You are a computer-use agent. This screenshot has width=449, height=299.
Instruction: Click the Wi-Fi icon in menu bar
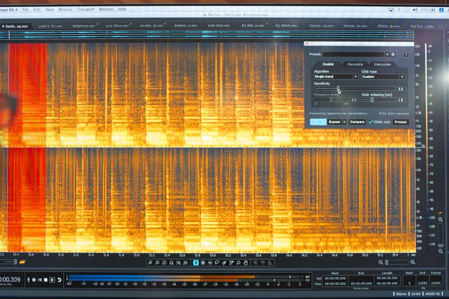coord(407,10)
